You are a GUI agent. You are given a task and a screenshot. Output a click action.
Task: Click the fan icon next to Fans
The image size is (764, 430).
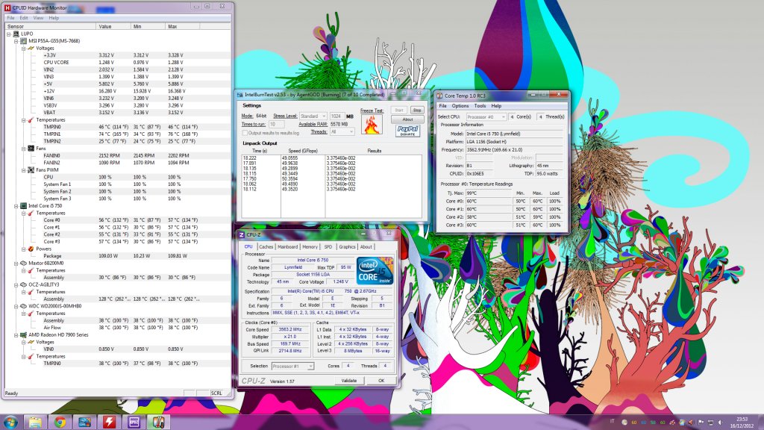pos(31,149)
